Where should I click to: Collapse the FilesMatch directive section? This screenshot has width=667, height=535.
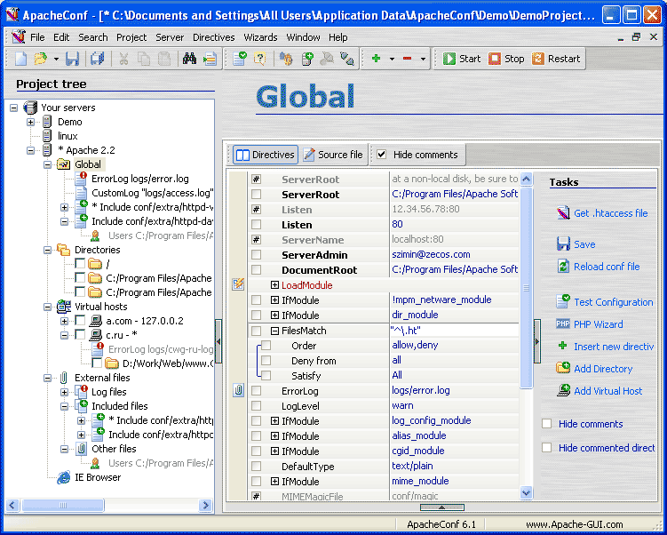point(275,331)
